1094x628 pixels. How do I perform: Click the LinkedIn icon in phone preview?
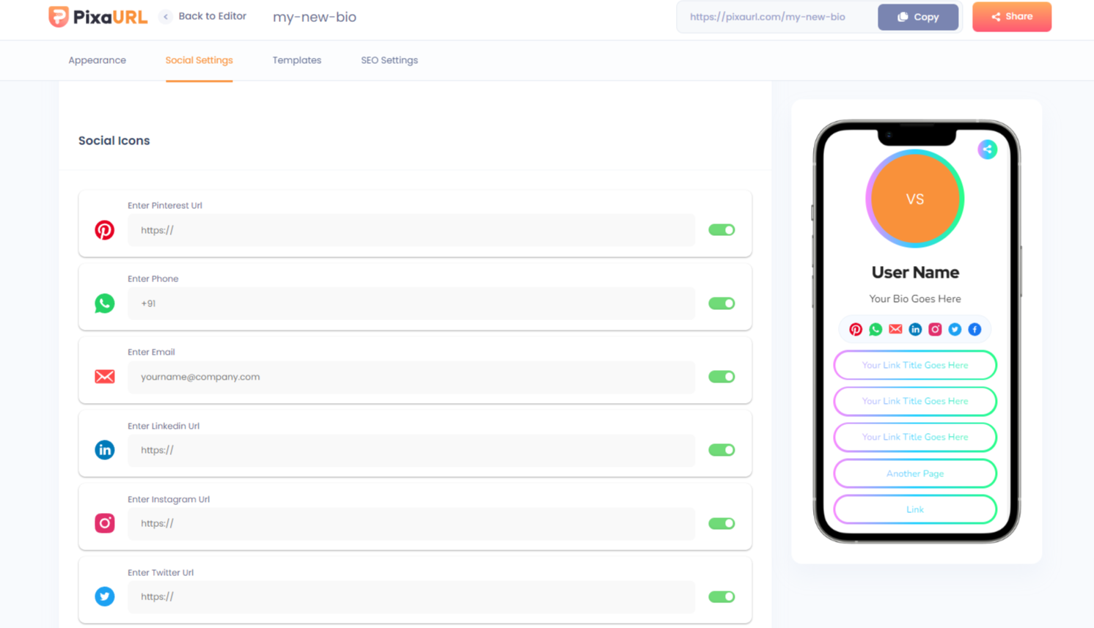[x=915, y=330]
